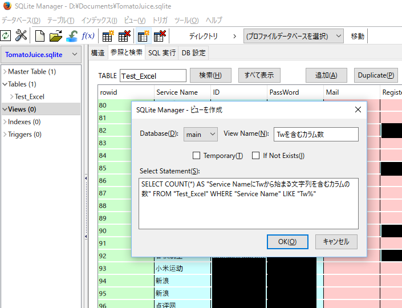Click the open database folder icon
This screenshot has width=402, height=308.
click(55, 36)
